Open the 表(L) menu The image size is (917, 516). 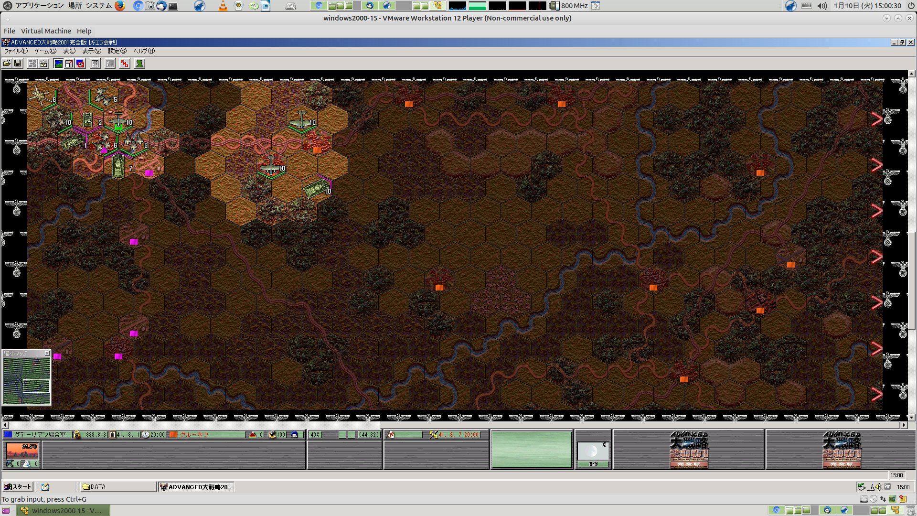click(x=69, y=51)
